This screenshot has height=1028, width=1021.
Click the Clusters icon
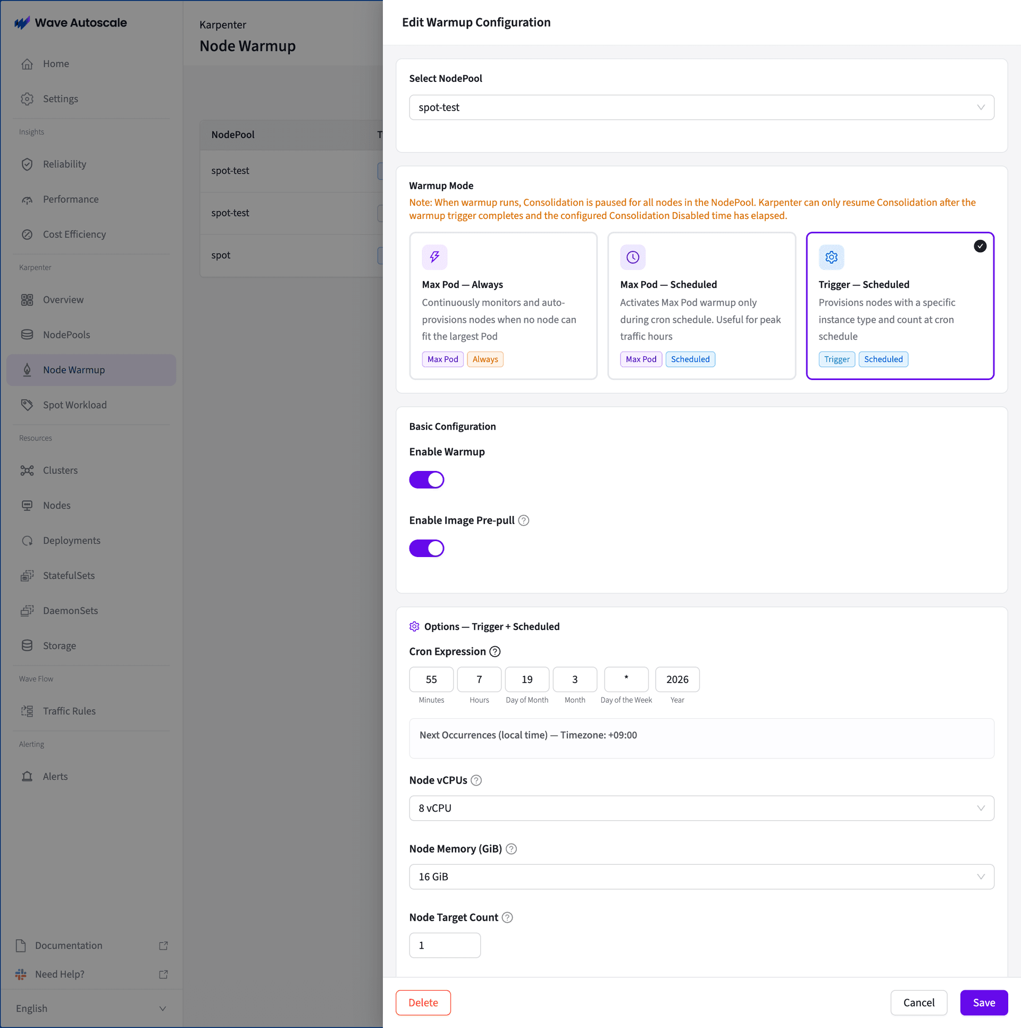click(x=27, y=471)
